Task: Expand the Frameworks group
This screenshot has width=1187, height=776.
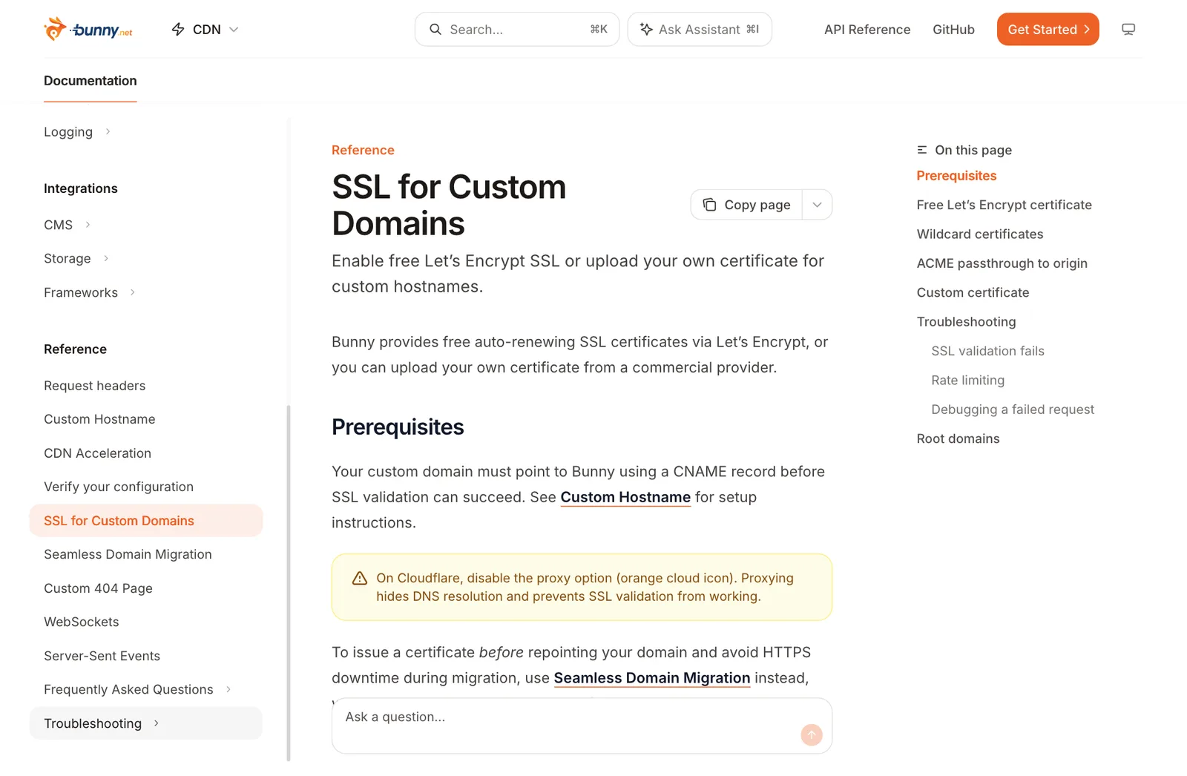Action: click(133, 292)
